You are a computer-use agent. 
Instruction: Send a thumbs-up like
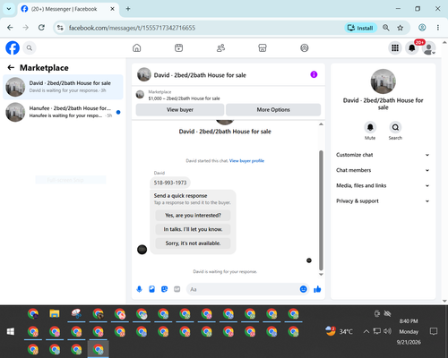tap(317, 289)
